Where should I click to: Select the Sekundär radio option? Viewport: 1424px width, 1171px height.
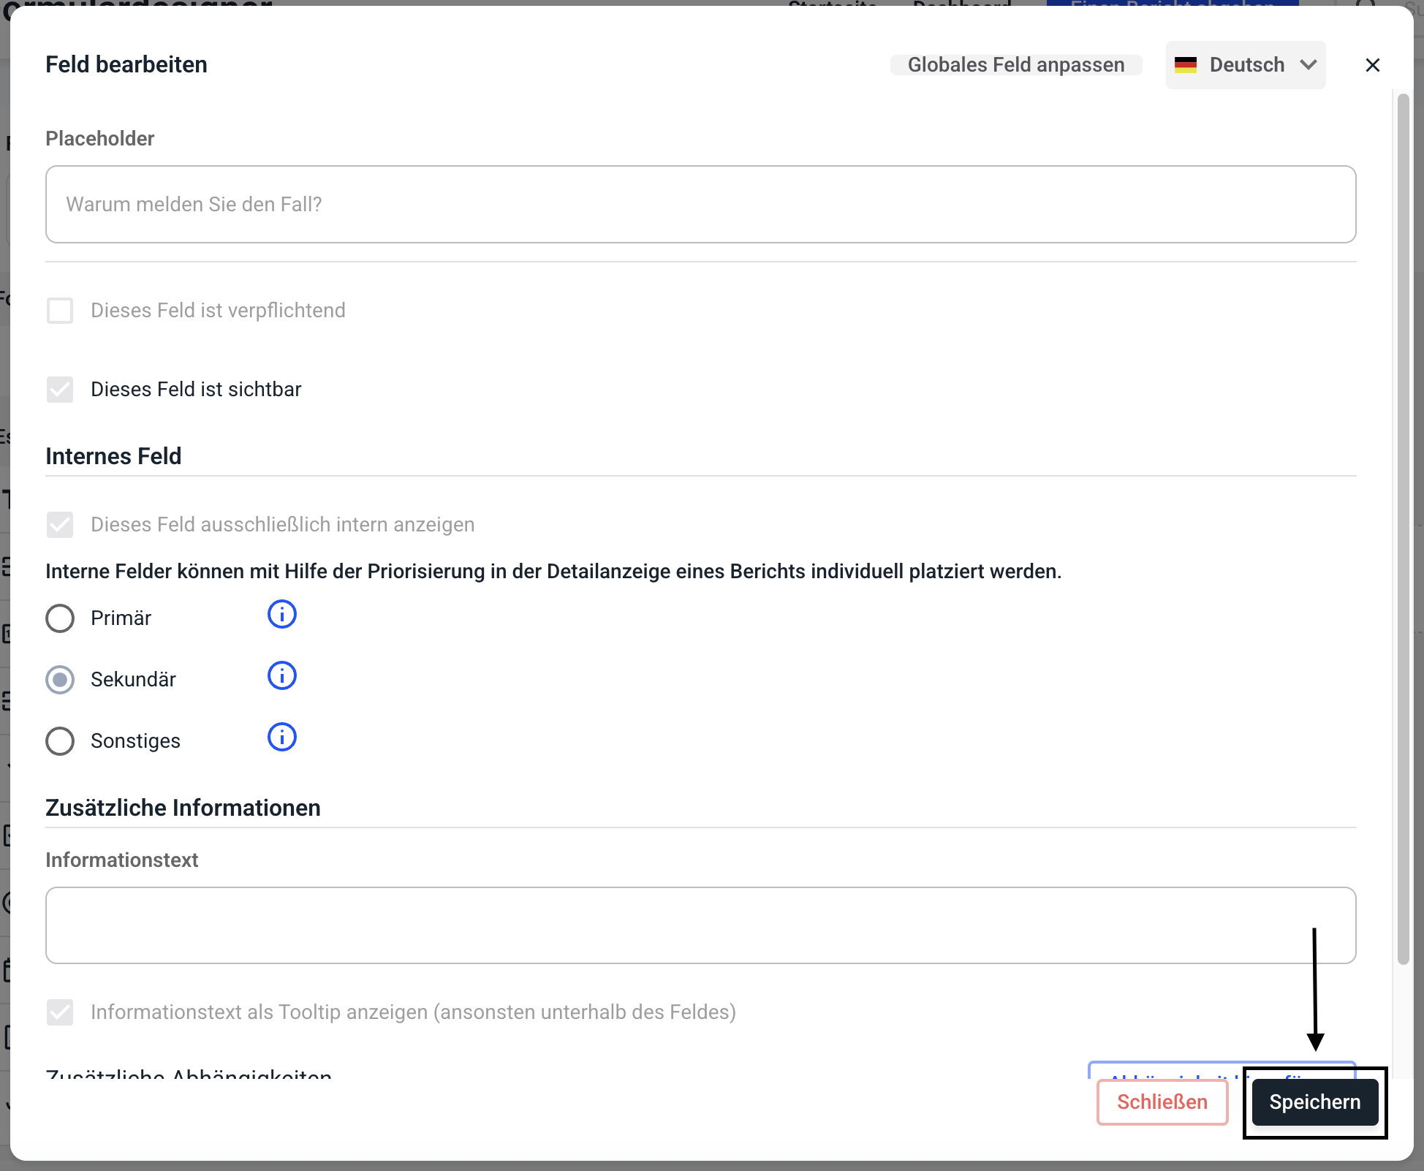[60, 680]
